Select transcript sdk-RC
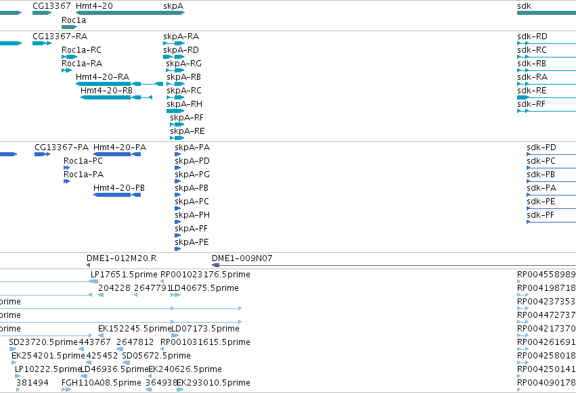576x393 pixels. (532, 50)
